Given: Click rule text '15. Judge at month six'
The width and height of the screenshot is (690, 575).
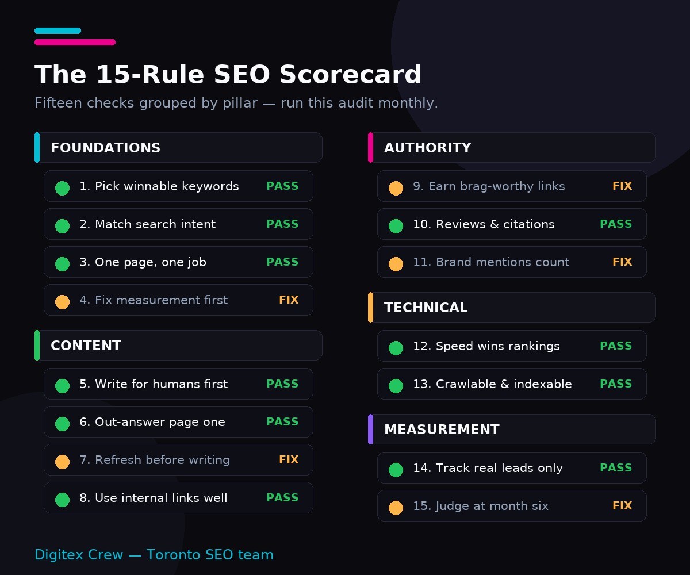Looking at the screenshot, I should pyautogui.click(x=481, y=506).
